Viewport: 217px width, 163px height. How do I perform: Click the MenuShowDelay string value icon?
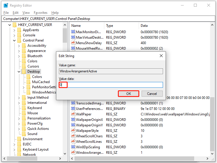[x=73, y=43]
